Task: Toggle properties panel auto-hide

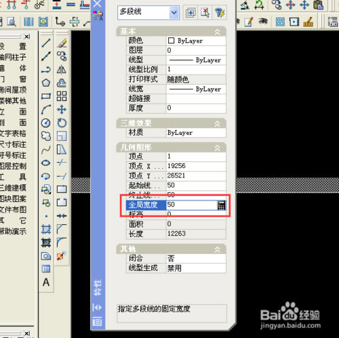Action: (x=97, y=308)
